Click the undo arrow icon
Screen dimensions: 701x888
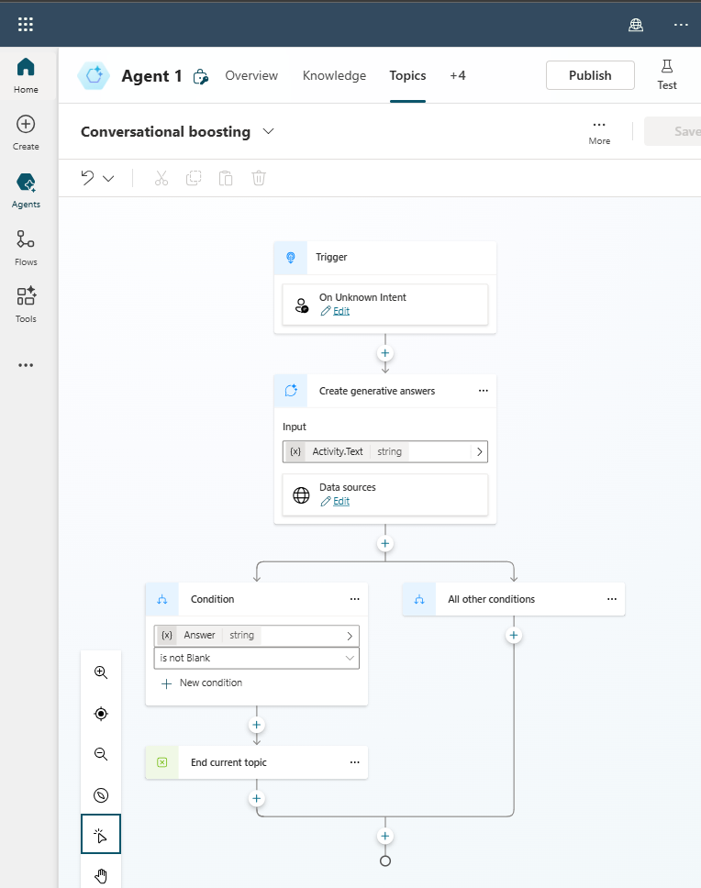coord(88,178)
